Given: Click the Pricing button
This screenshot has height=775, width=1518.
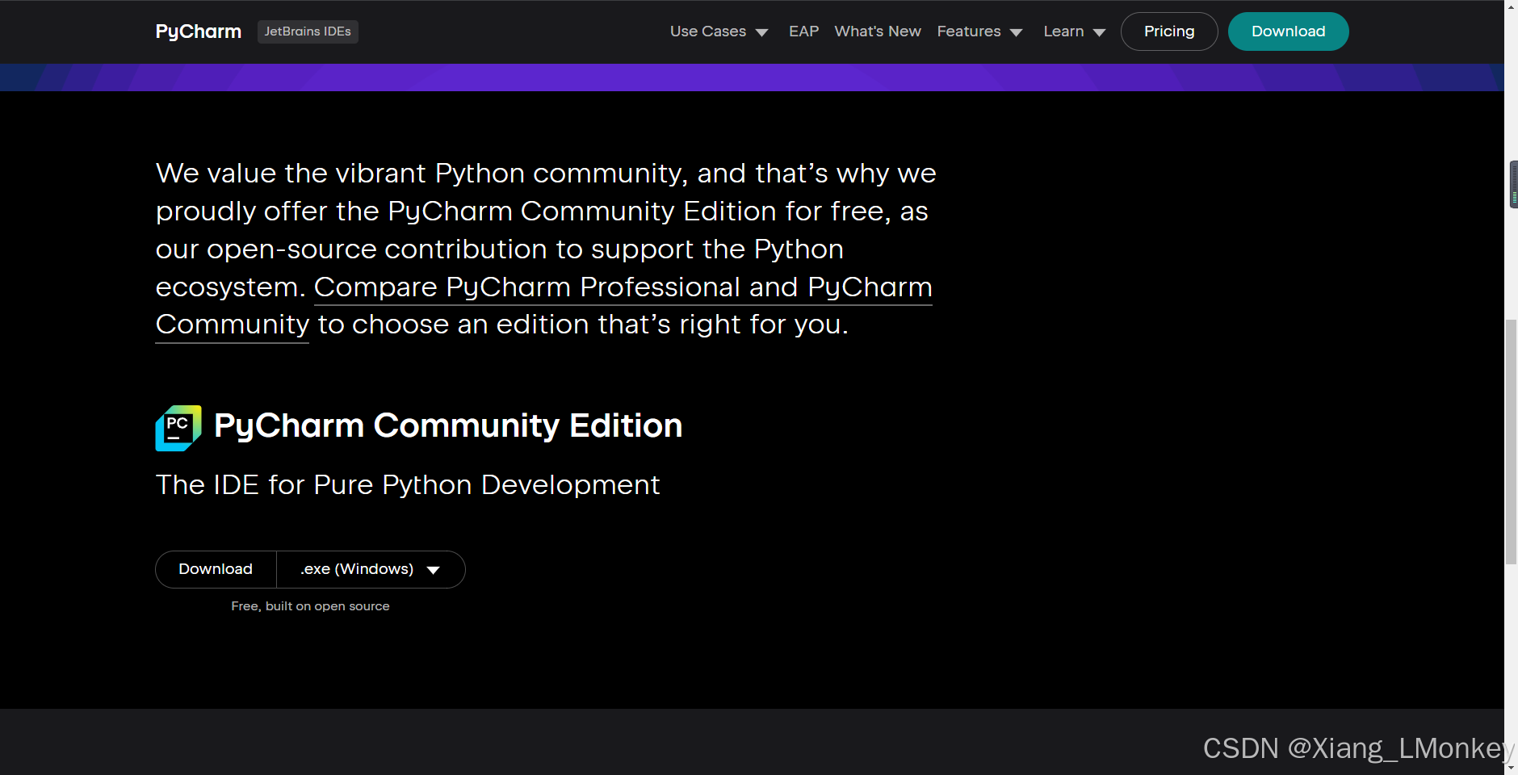Looking at the screenshot, I should 1168,31.
